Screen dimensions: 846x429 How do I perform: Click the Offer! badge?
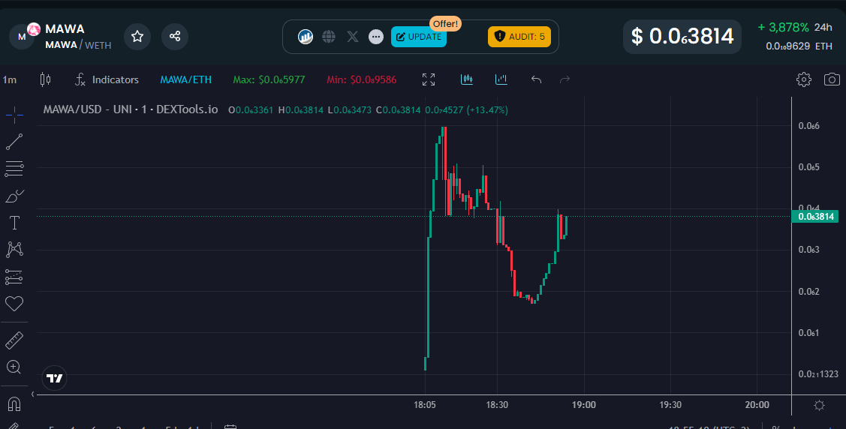click(x=446, y=24)
